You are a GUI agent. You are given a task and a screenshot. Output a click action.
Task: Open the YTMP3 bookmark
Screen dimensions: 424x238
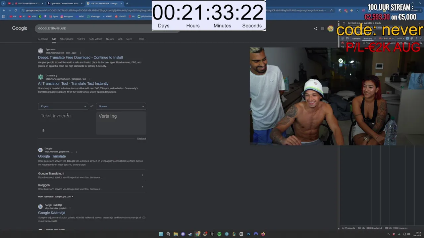pyautogui.click(x=107, y=17)
